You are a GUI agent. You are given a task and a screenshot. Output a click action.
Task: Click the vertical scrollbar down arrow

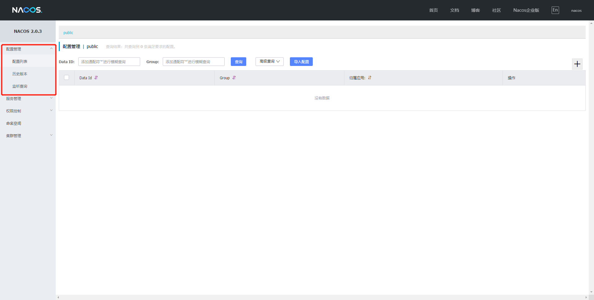coord(591,292)
